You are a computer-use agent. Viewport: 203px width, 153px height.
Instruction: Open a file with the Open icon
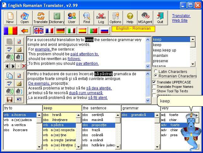coord(25,18)
